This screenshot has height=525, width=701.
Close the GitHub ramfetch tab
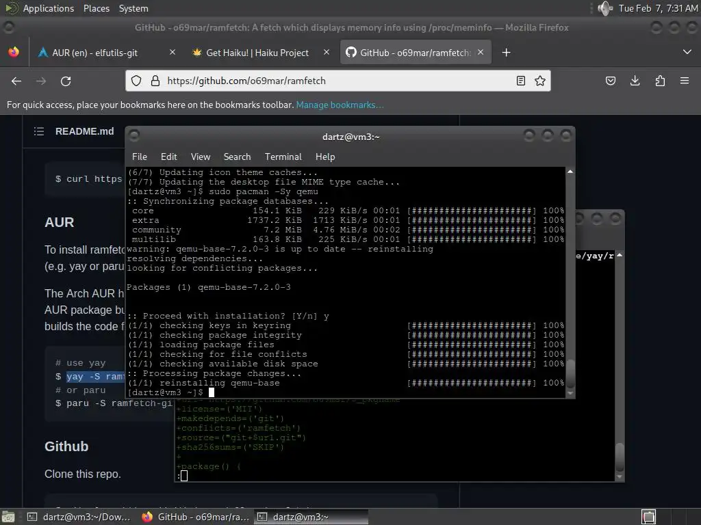[481, 52]
